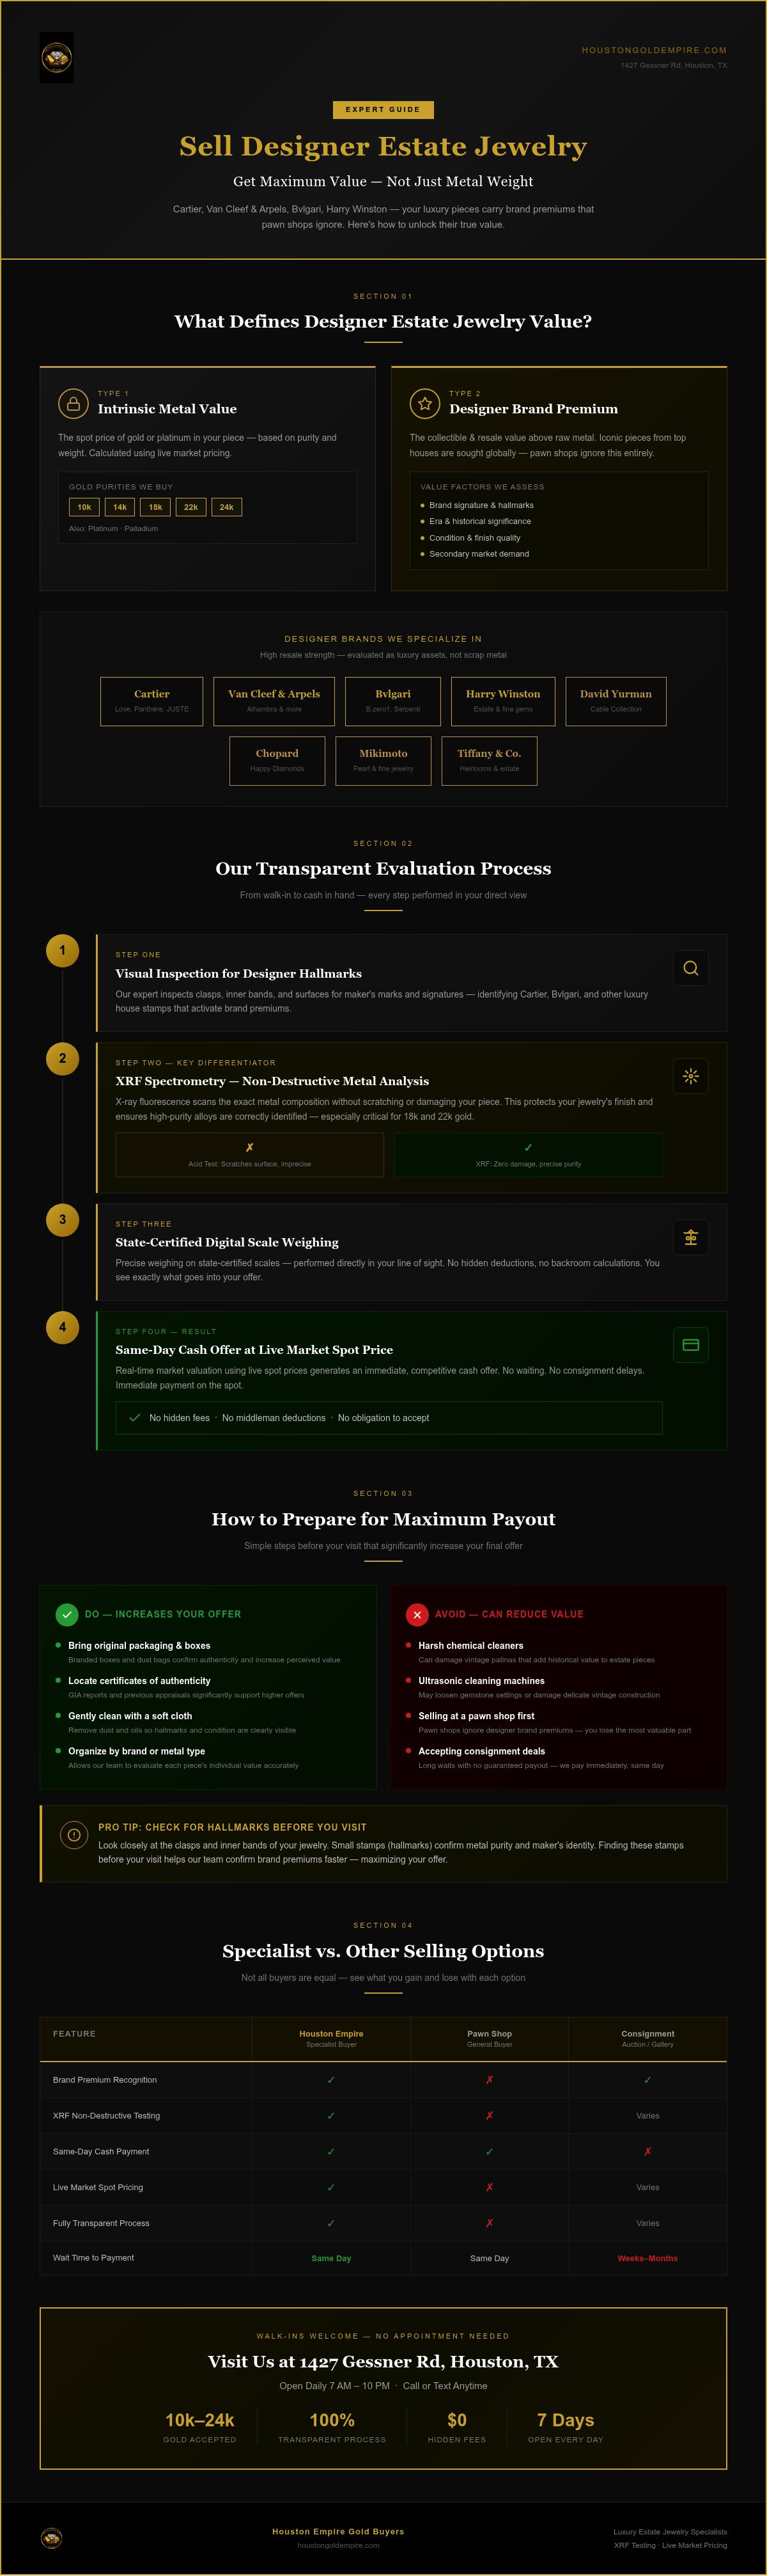Click the XRF spectrometry sun icon in Step Two
The width and height of the screenshot is (767, 2576).
[690, 1076]
